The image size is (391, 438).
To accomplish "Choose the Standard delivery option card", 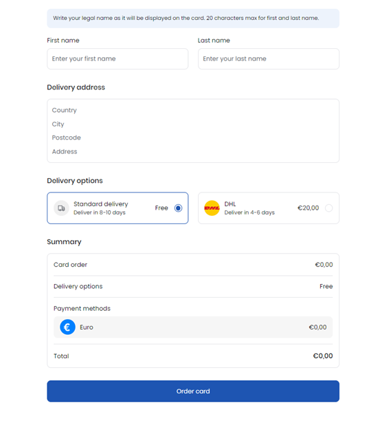I will (x=118, y=208).
